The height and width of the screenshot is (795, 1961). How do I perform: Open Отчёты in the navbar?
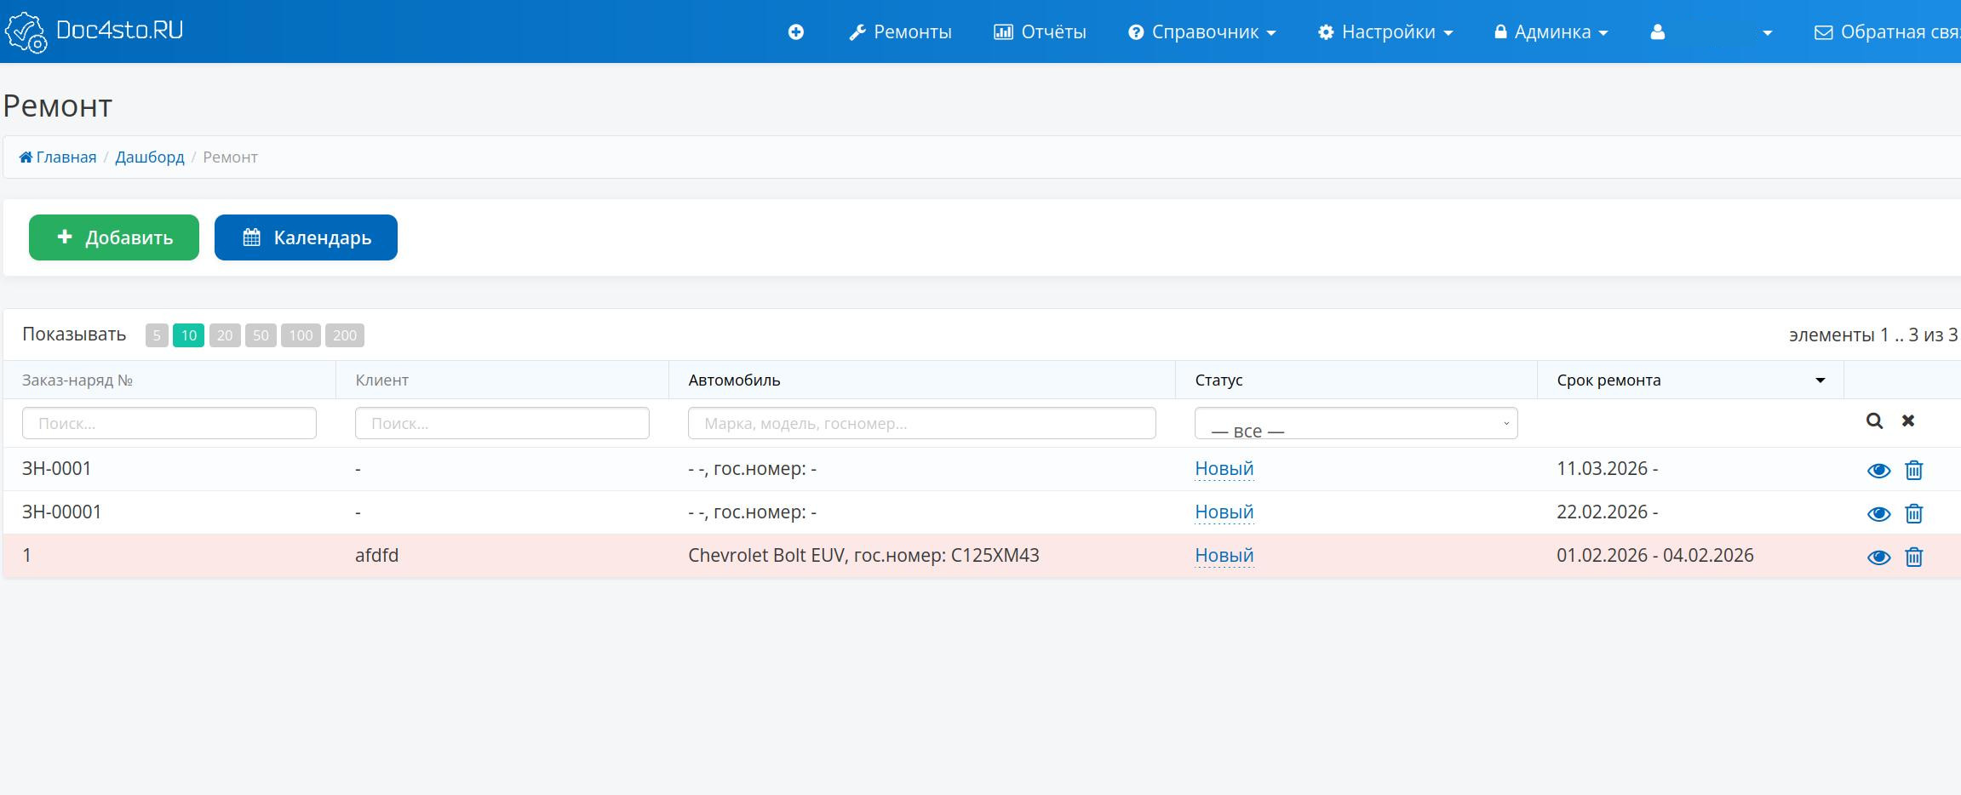[x=1040, y=32]
